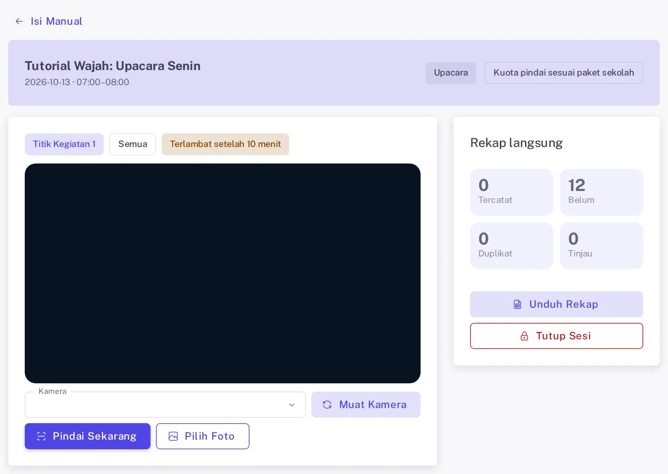Select the Semua chip
This screenshot has width=668, height=474.
133,144
